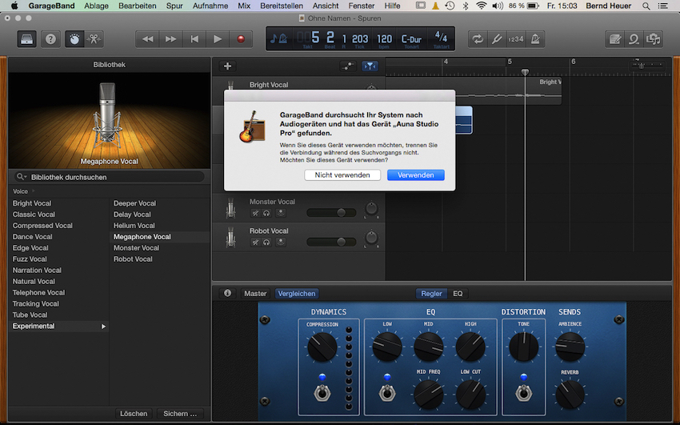Open the Tuner tuning fork icon

pos(497,39)
